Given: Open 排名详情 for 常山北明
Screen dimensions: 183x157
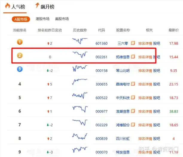Looking at the screenshot, I should pos(145,70).
